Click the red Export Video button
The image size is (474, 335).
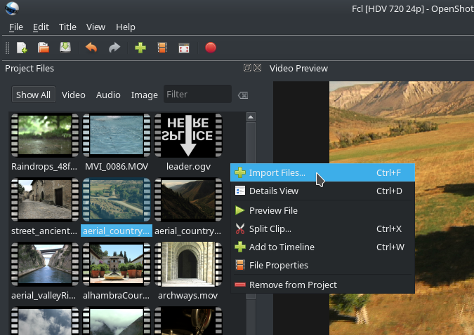(210, 48)
